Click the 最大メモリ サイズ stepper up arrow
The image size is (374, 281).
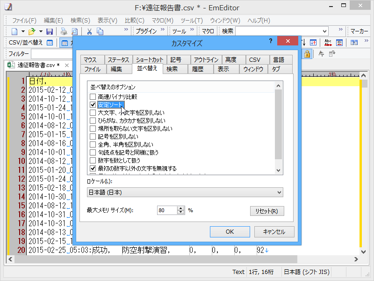(181, 208)
